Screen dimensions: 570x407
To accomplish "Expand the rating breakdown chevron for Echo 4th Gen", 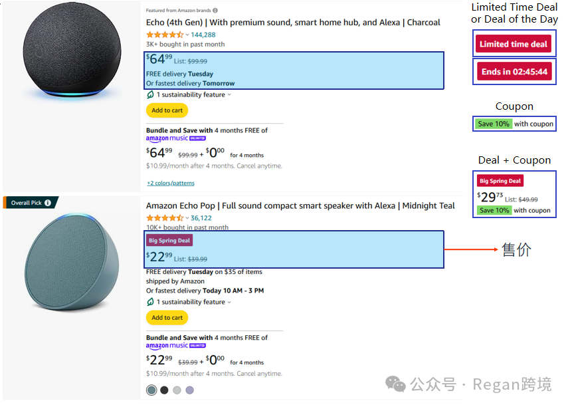I will click(x=187, y=35).
